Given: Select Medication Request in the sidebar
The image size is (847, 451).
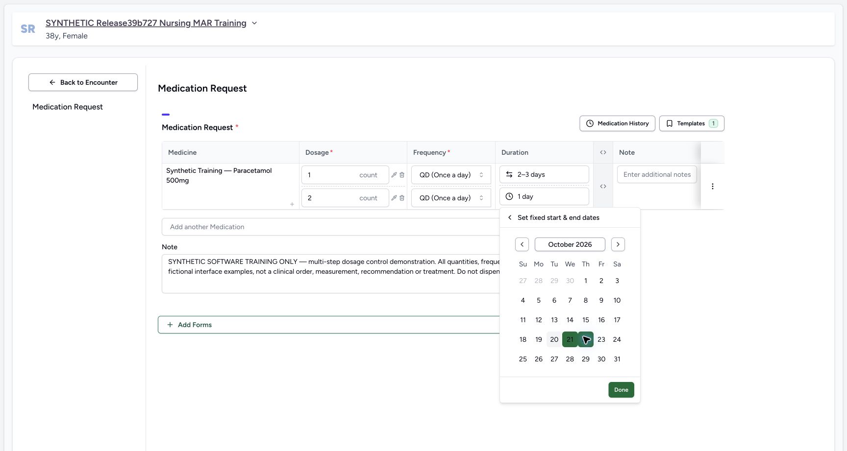Looking at the screenshot, I should pyautogui.click(x=68, y=107).
